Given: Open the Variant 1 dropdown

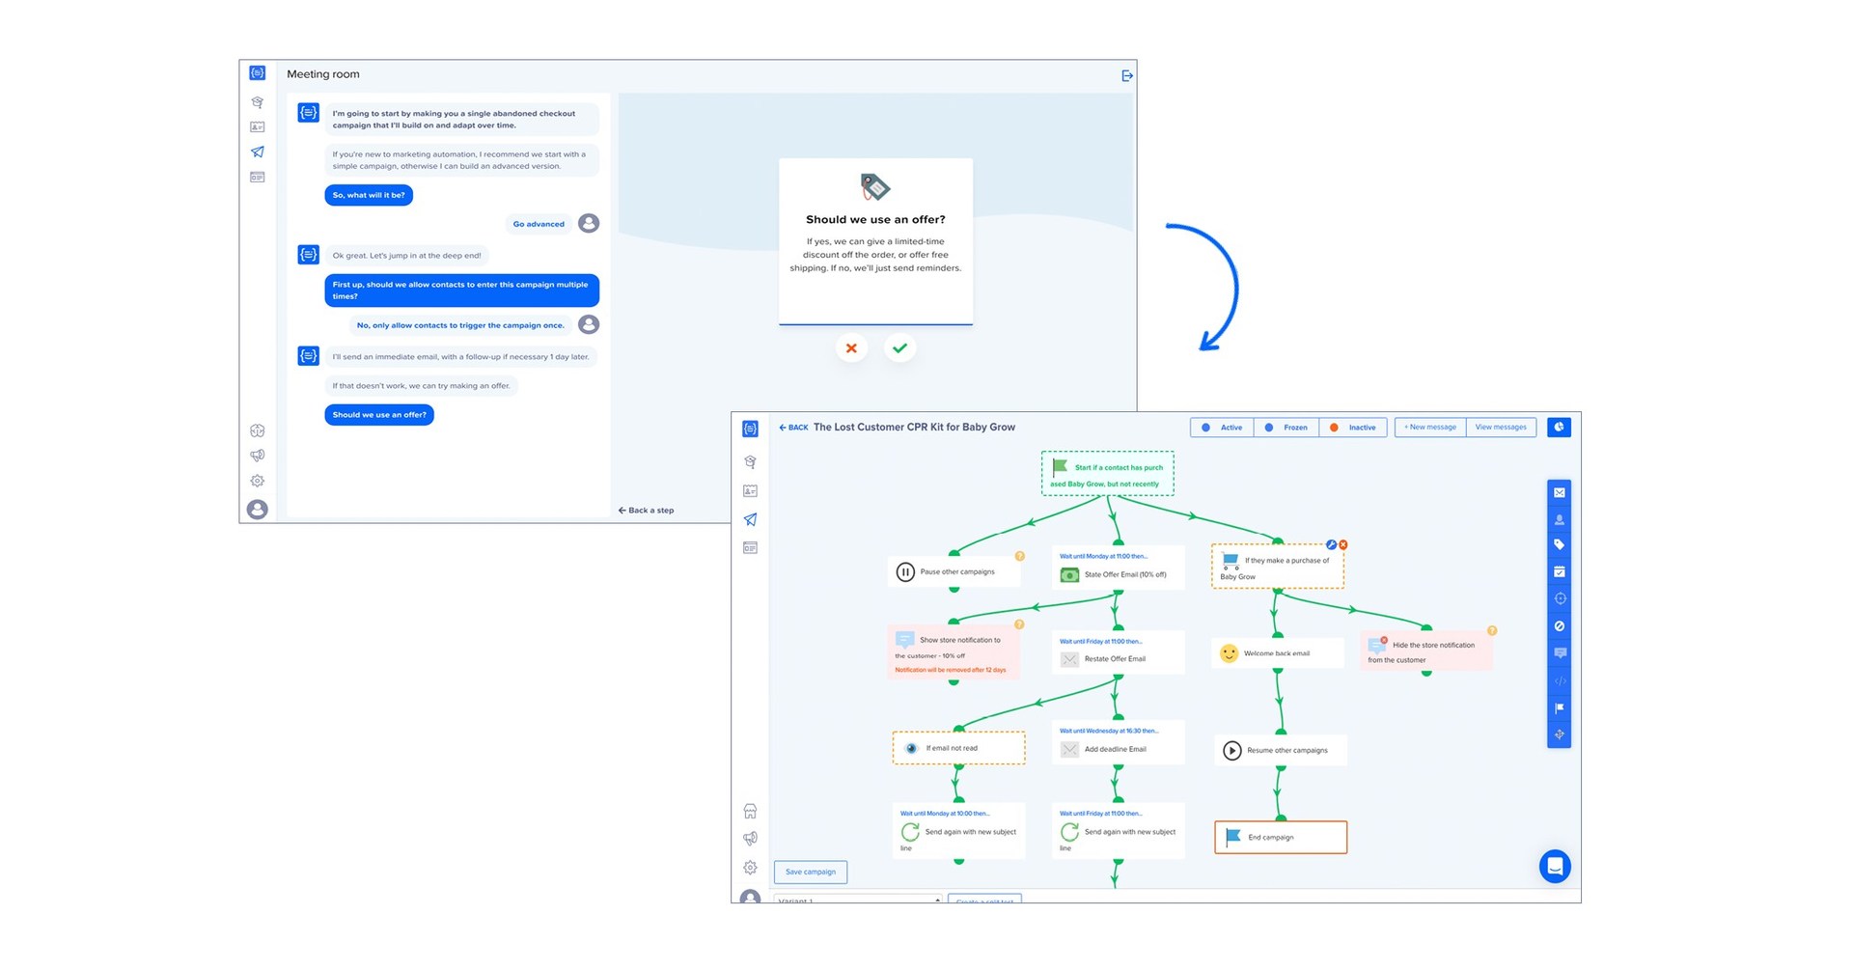Looking at the screenshot, I should pos(857,900).
